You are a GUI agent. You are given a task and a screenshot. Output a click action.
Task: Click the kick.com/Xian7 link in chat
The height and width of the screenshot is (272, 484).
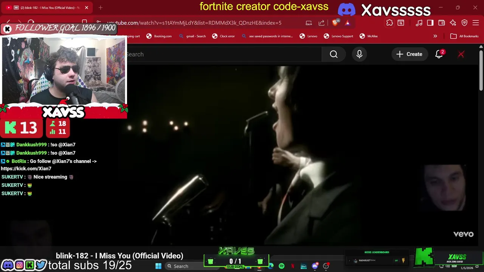pyautogui.click(x=26, y=169)
